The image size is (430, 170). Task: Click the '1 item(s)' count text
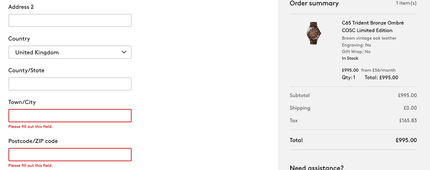(x=406, y=3)
